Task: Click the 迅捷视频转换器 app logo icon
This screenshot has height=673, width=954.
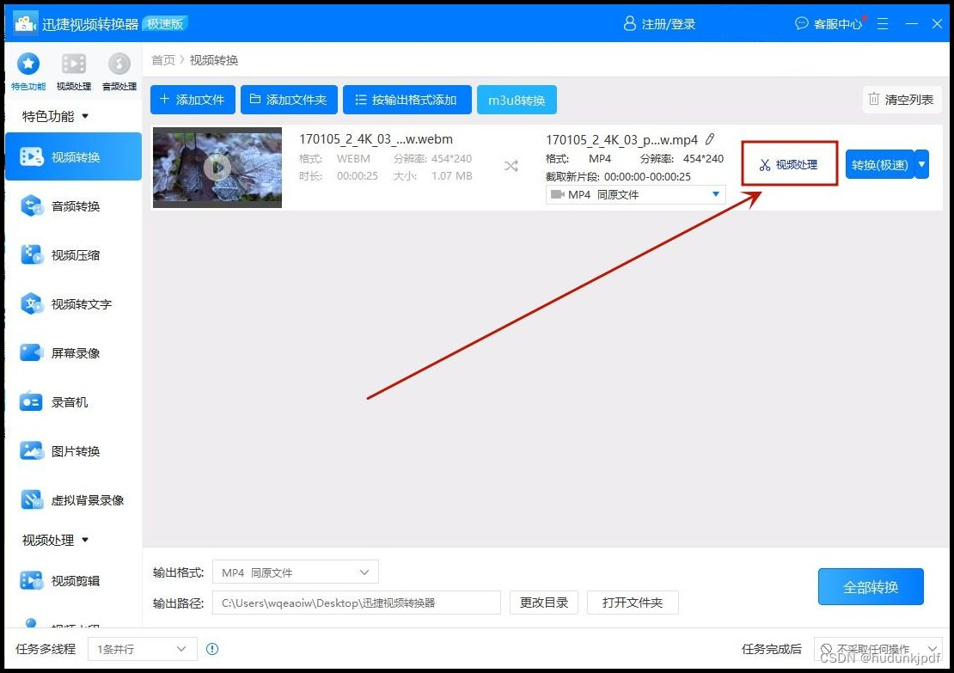Action: pyautogui.click(x=25, y=24)
